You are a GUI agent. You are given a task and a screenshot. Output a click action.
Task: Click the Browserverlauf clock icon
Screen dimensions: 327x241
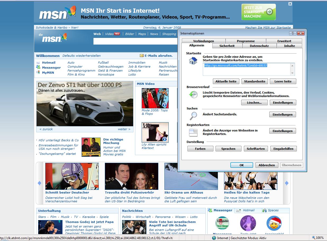point(193,94)
